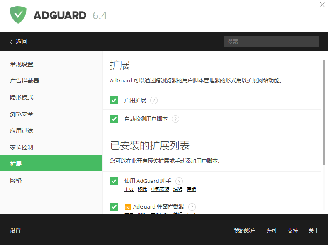Click the help icon next to AdGuard 弹窗拦截器
Image resolution: width=328 pixels, height=245 pixels.
(192, 207)
